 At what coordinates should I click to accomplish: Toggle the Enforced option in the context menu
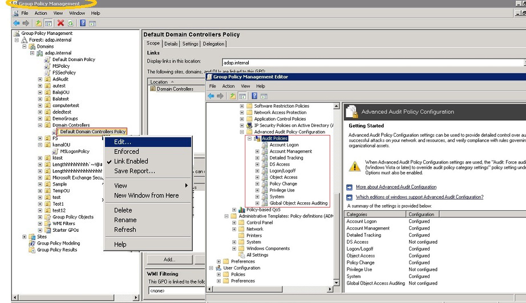pyautogui.click(x=126, y=151)
